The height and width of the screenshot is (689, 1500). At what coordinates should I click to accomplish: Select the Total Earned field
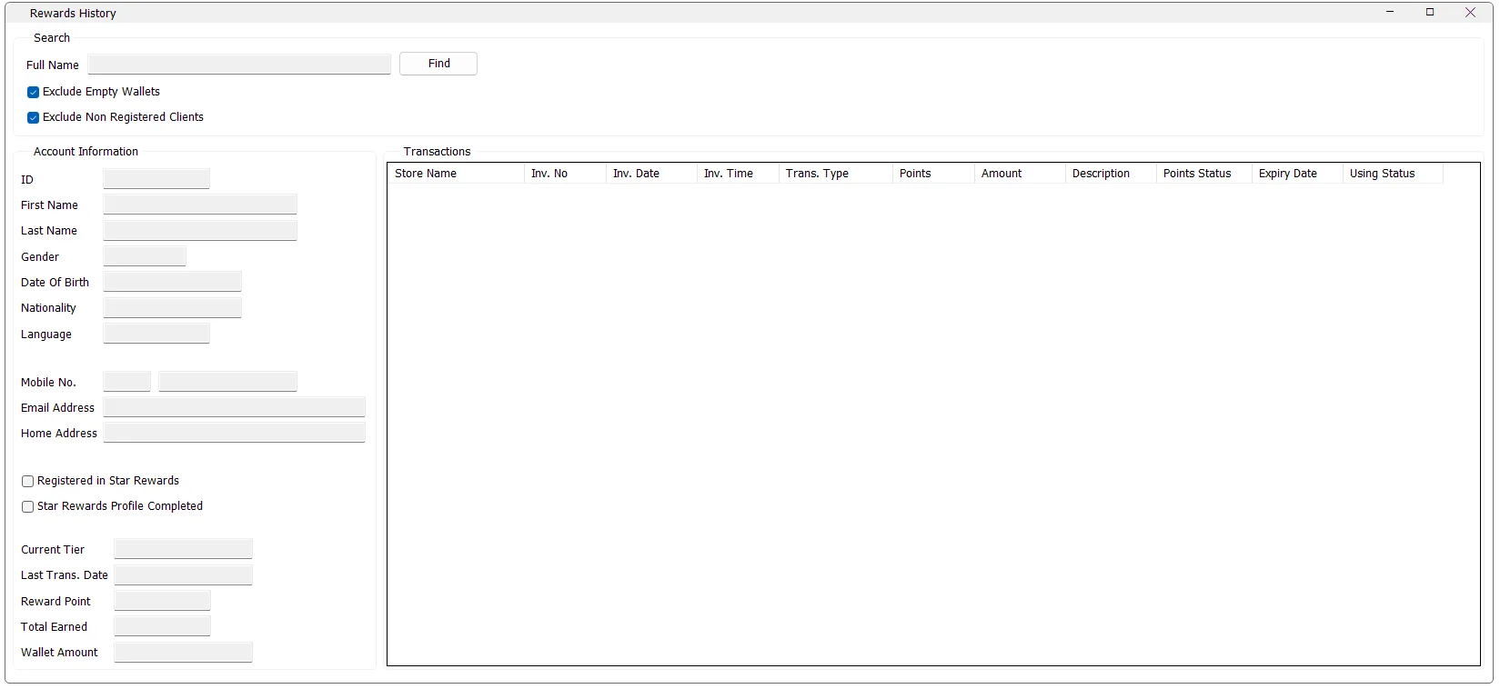[x=163, y=626]
